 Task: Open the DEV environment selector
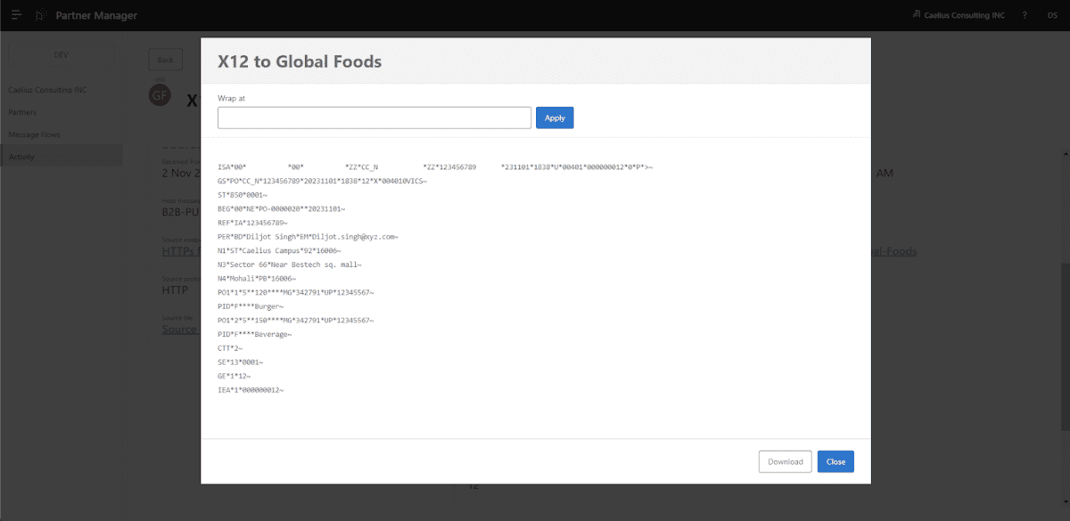point(61,54)
